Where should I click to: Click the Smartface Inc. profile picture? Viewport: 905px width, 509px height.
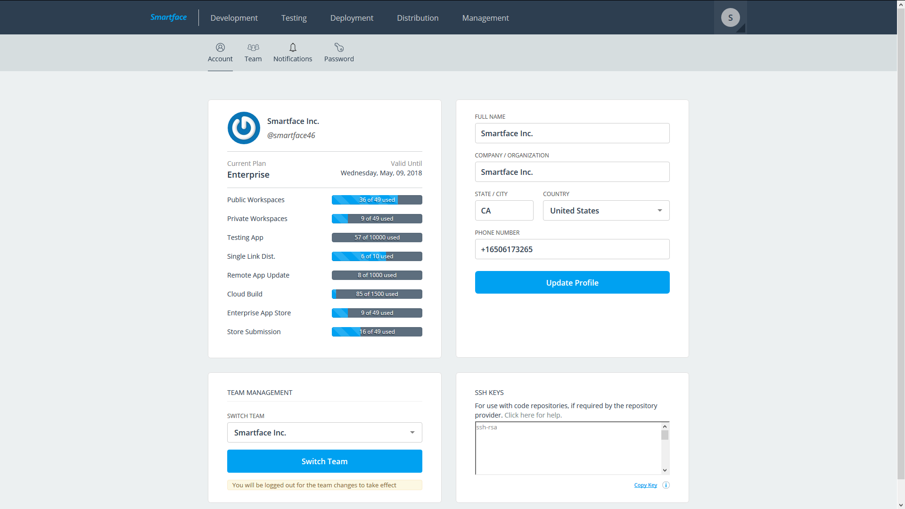[244, 128]
